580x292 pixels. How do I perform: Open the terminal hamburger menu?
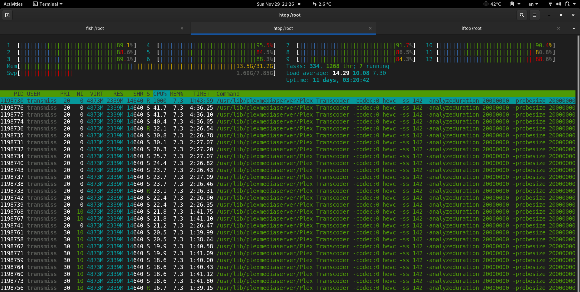535,15
